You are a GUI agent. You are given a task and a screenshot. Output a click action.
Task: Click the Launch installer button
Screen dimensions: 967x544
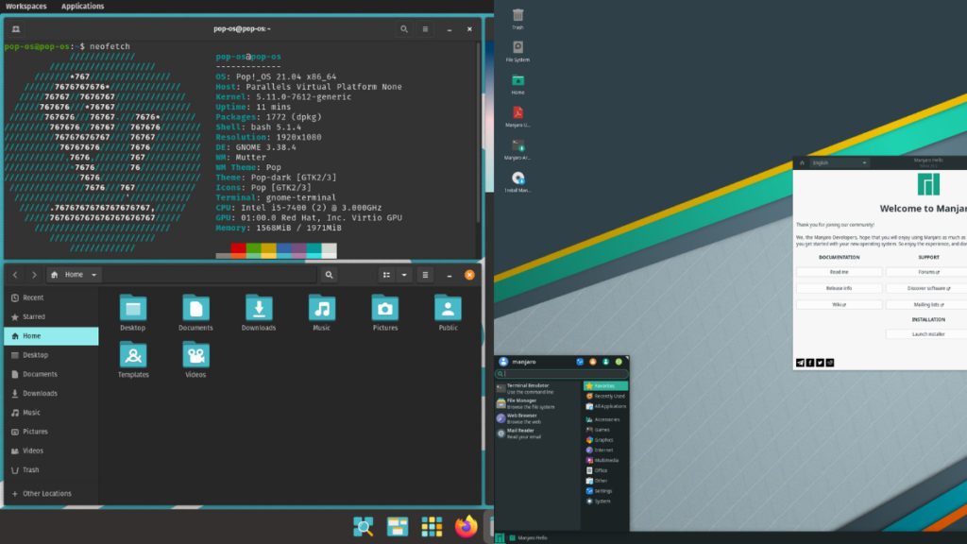point(929,332)
